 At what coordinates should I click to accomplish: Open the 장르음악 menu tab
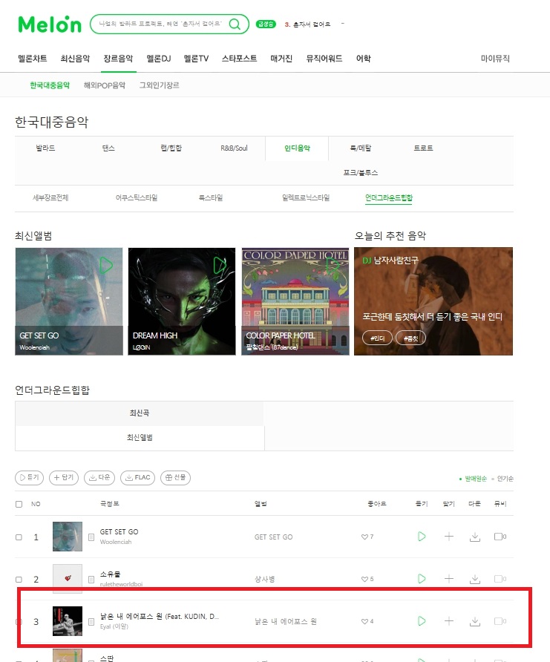(x=118, y=59)
